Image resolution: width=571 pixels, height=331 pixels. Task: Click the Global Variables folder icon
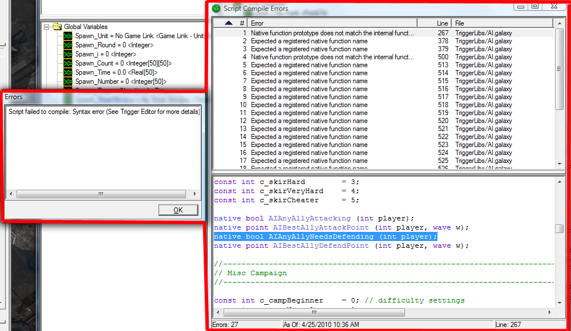[57, 27]
